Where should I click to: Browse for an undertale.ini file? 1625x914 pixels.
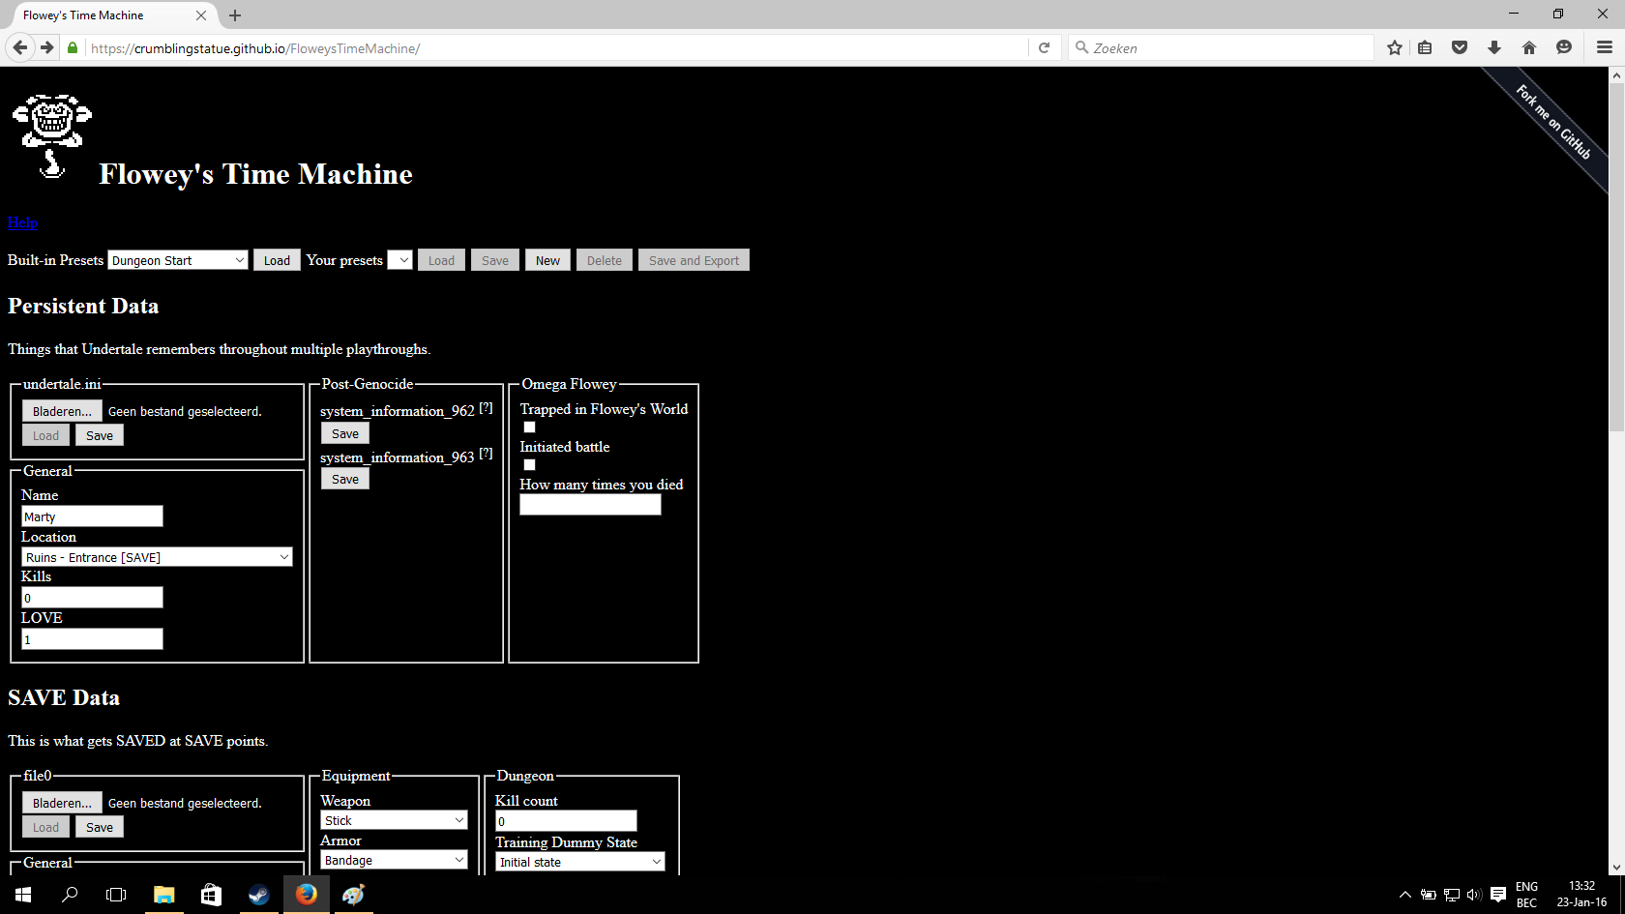(62, 411)
